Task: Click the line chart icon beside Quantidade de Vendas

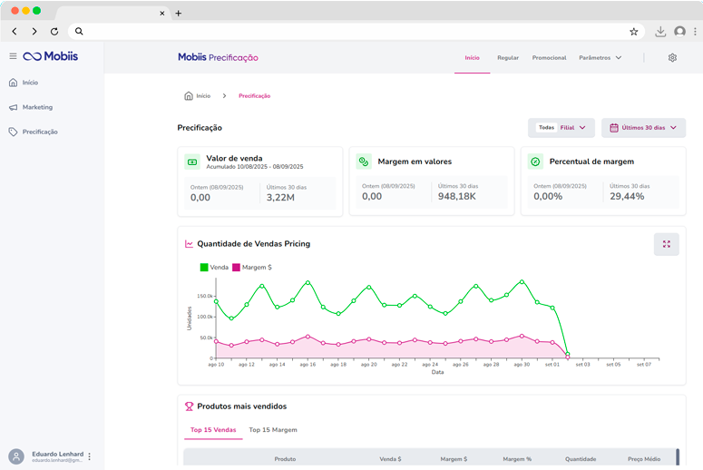Action: [190, 243]
